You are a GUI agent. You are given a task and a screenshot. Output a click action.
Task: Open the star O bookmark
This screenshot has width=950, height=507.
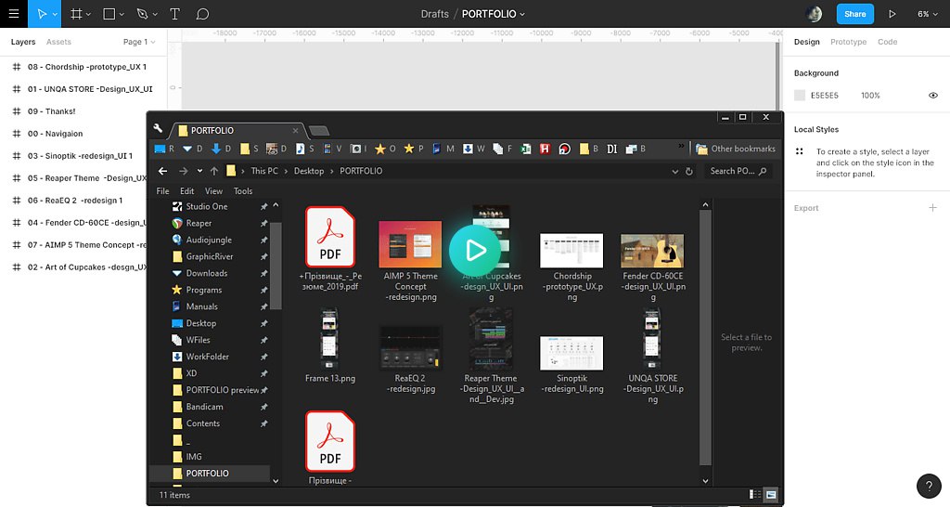[385, 149]
